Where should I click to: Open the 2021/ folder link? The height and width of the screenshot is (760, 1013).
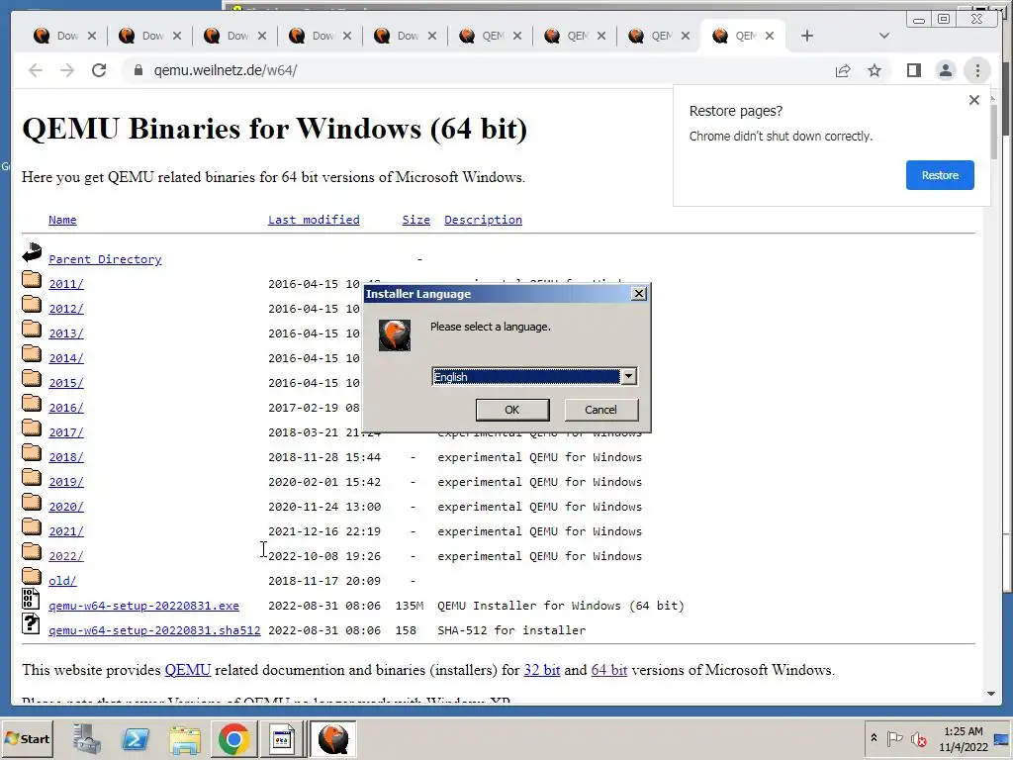[66, 531]
